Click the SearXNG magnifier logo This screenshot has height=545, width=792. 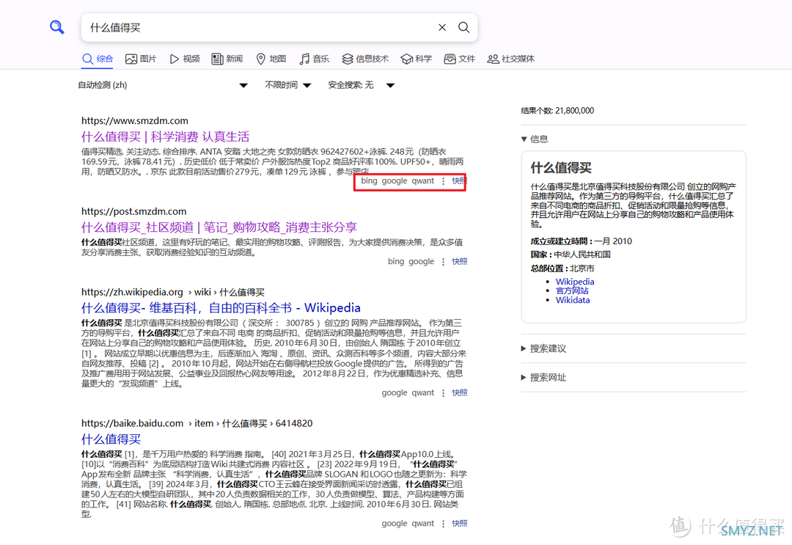[x=57, y=27]
